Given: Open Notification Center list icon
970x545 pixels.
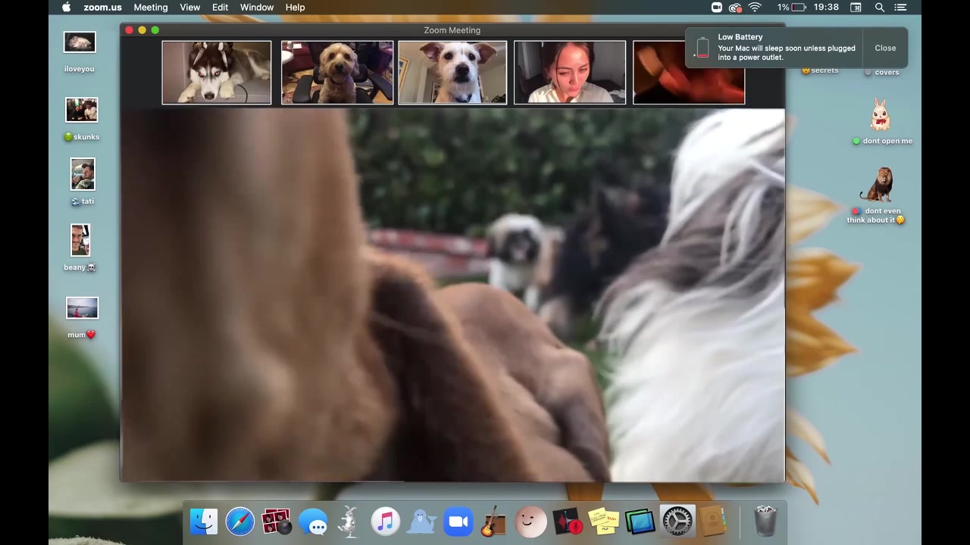Looking at the screenshot, I should click(900, 8).
